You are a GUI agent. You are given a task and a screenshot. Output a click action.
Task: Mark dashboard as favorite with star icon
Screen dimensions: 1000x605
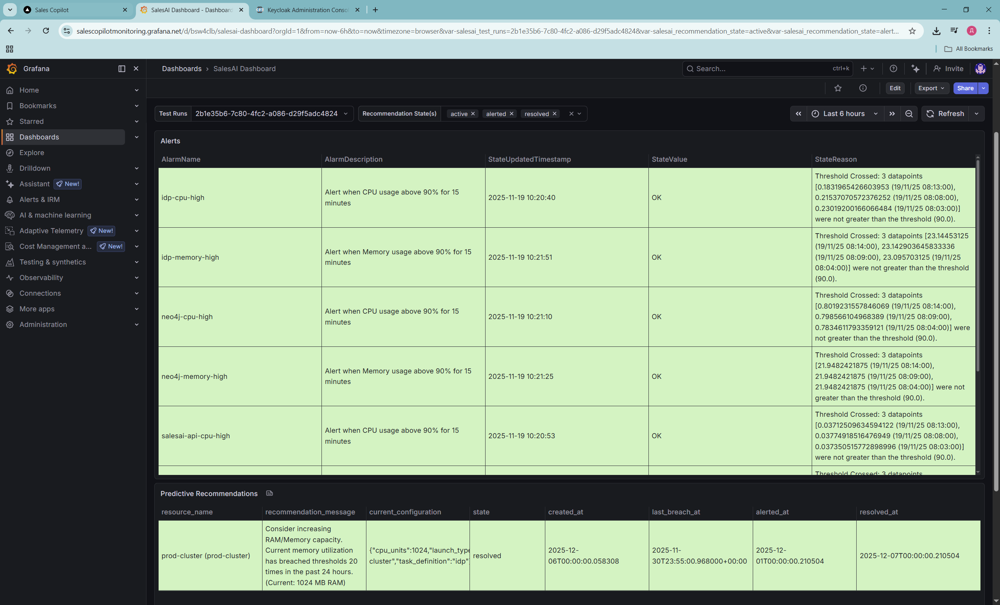point(837,88)
